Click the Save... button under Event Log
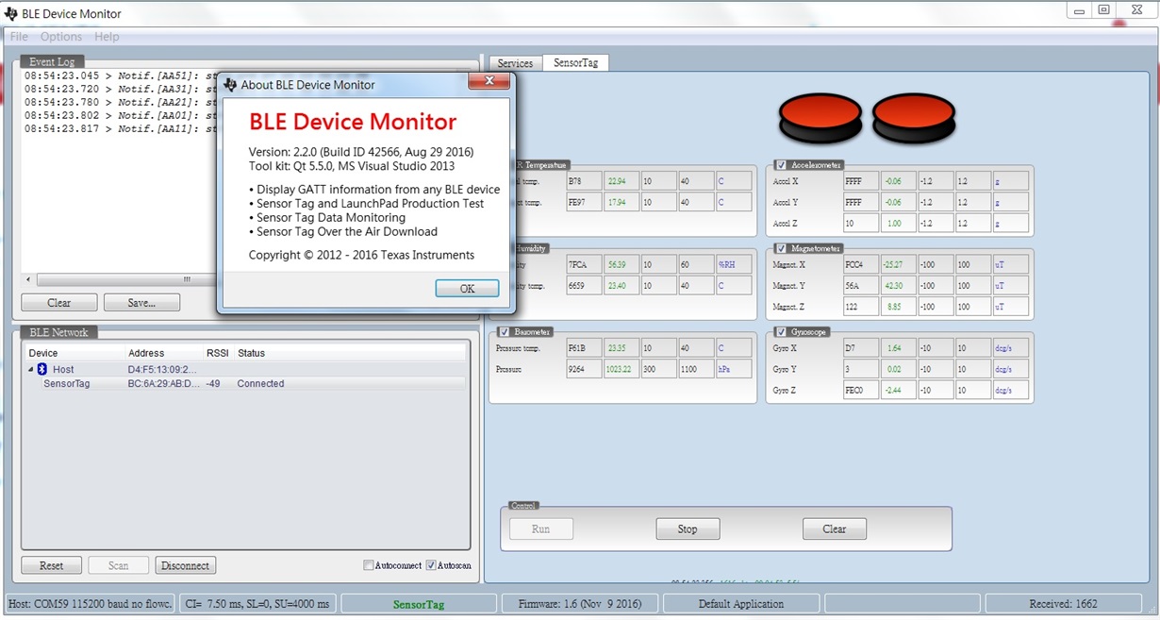 [141, 303]
